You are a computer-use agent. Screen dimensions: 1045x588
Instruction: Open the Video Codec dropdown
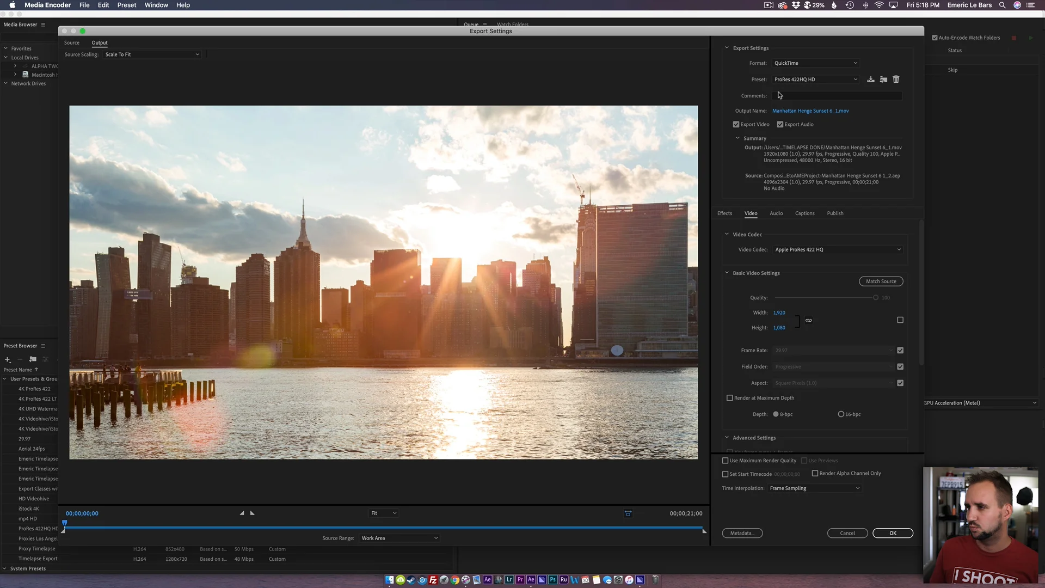tap(837, 250)
